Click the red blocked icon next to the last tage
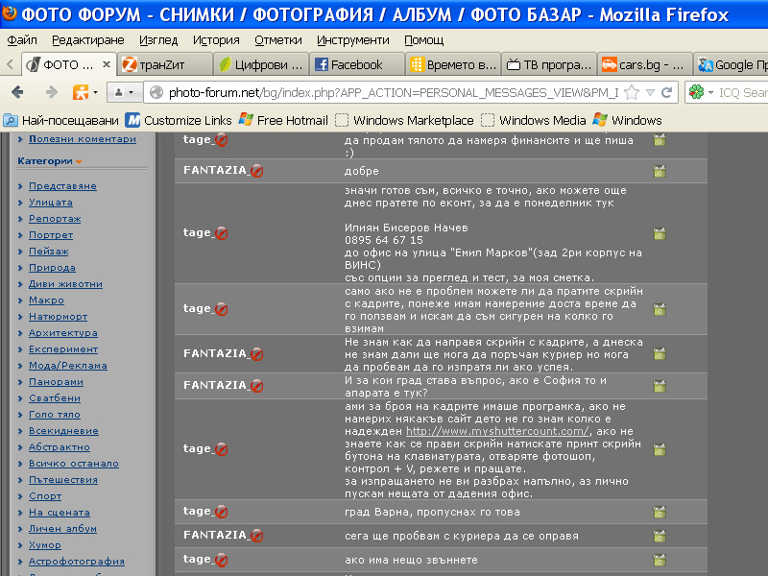The height and width of the screenshot is (576, 768). pos(221,560)
